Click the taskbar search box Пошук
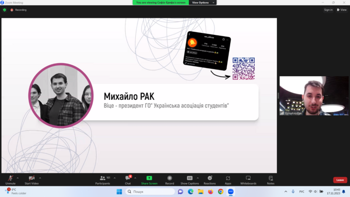This screenshot has width=350, height=197. 150,192
